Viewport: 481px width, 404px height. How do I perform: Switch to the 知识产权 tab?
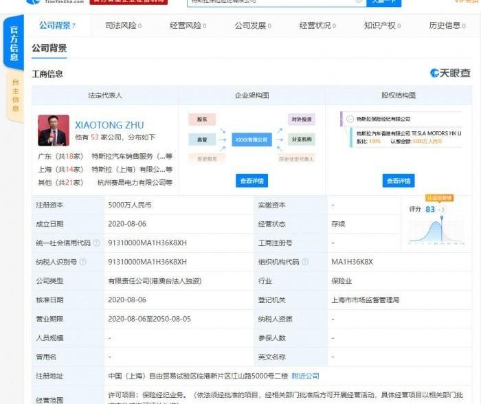tap(382, 25)
